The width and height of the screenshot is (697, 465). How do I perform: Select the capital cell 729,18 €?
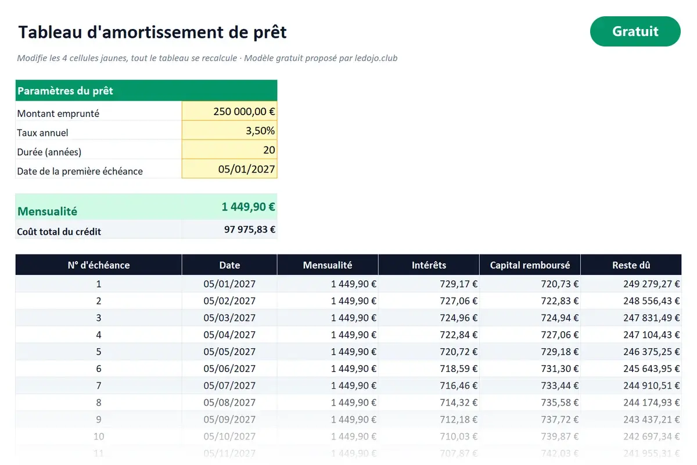[530, 351]
